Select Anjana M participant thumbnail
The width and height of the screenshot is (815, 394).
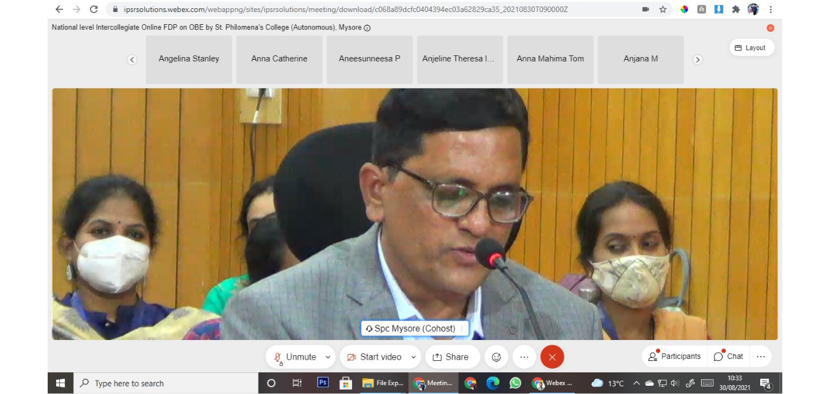[641, 59]
